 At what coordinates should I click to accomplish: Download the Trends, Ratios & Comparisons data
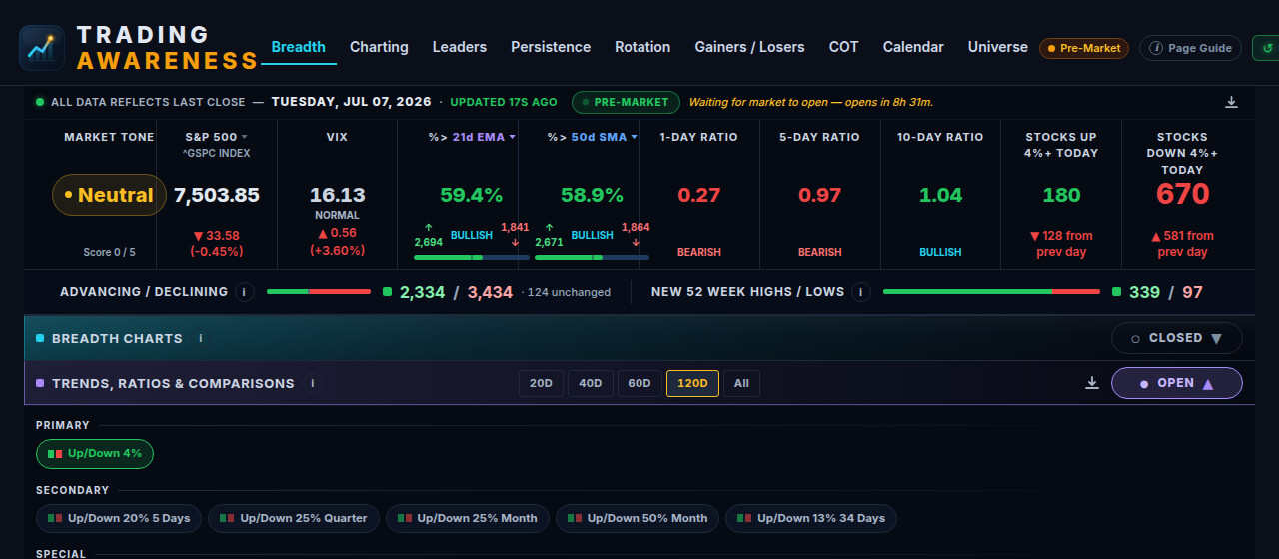coord(1092,383)
